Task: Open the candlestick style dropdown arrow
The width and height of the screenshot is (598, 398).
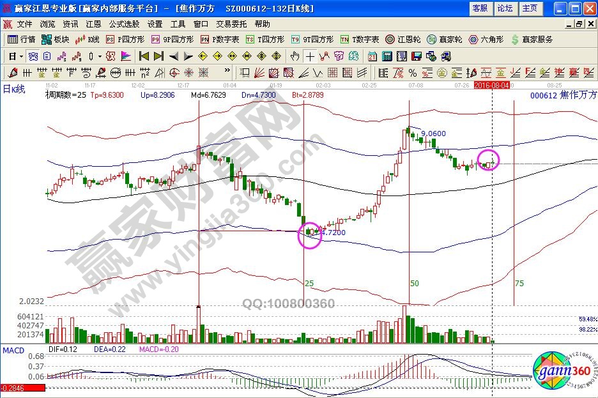Action: click(100, 56)
